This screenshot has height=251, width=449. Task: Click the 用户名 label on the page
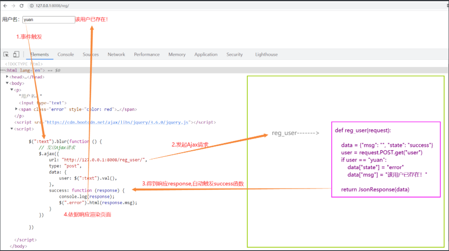(x=11, y=19)
